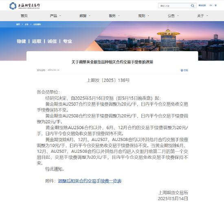Click the Shanghai Futures Exchange logo
The image size is (224, 206).
click(24, 6)
